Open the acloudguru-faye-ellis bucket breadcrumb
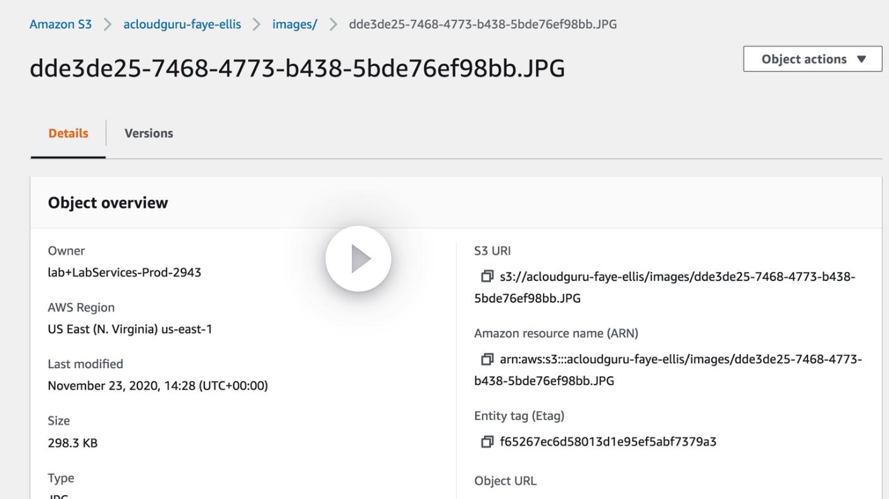 tap(182, 24)
